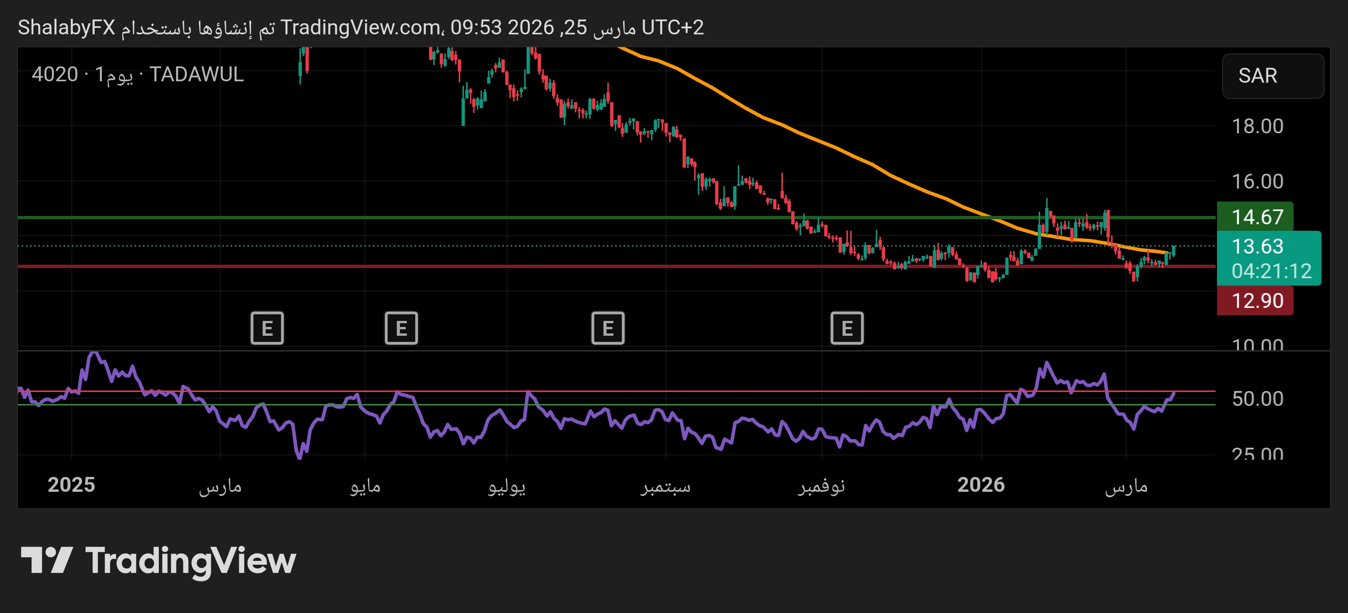
Task: Click the TradingView logo icon at the bottom
Action: (46, 560)
